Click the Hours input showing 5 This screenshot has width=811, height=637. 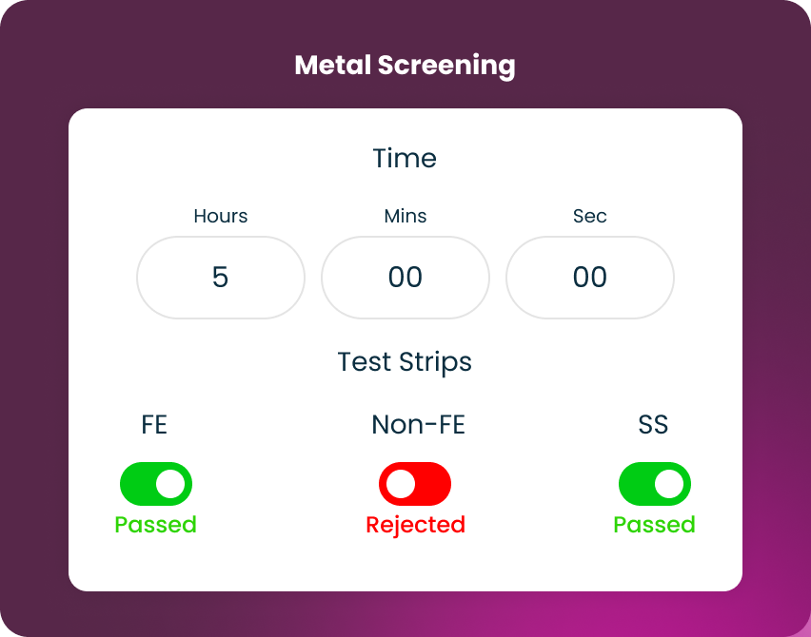click(x=221, y=278)
